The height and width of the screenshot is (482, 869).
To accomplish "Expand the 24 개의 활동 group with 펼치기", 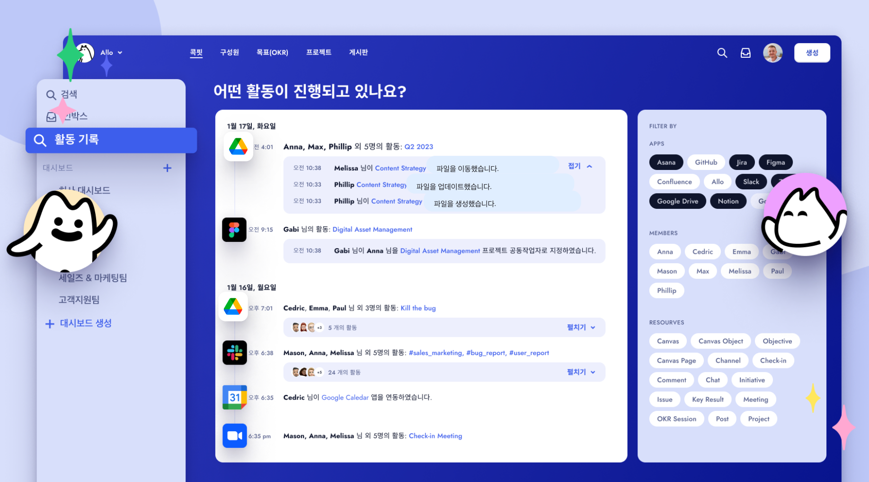I will click(x=581, y=372).
